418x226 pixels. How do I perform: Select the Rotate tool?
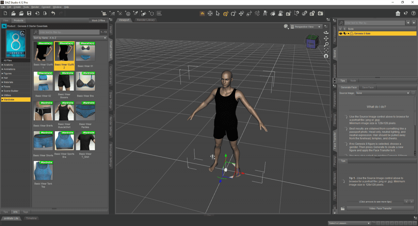[233, 13]
